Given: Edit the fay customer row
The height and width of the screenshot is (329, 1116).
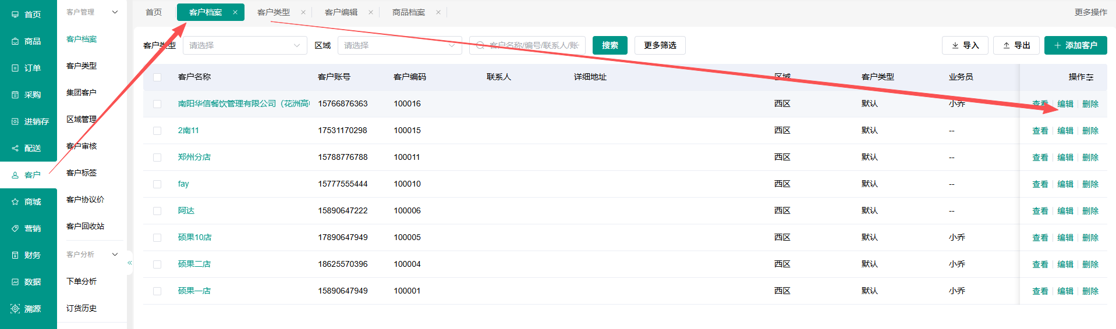Looking at the screenshot, I should coord(1065,184).
